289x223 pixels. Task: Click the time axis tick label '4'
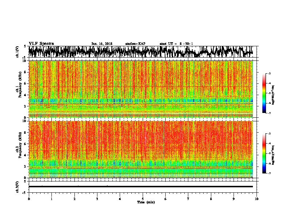(x=120, y=199)
